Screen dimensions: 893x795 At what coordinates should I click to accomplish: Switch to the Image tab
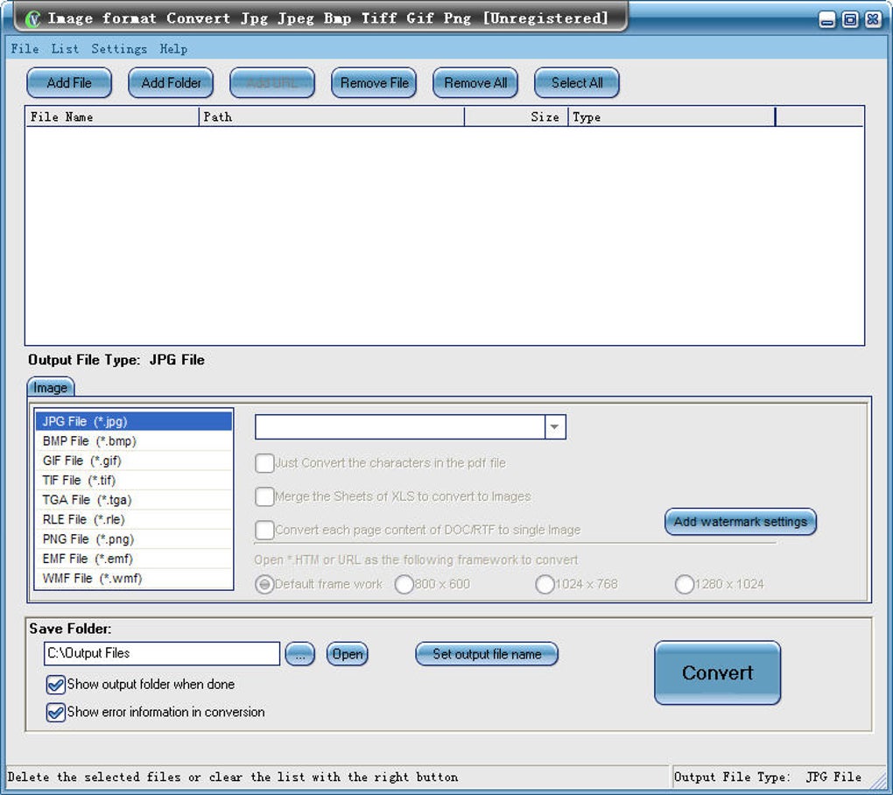pos(51,388)
